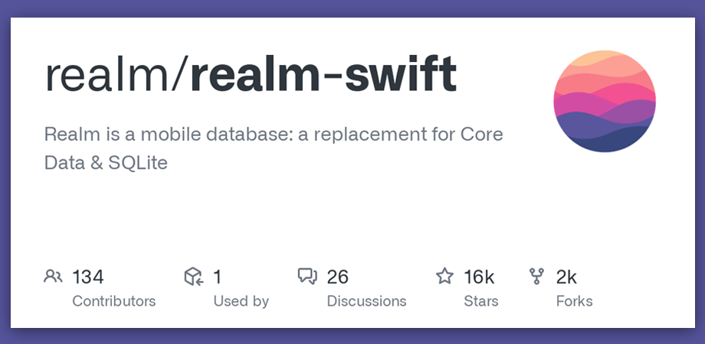This screenshot has width=705, height=344.
Task: Click the 134 contributors count
Action: [x=88, y=277]
